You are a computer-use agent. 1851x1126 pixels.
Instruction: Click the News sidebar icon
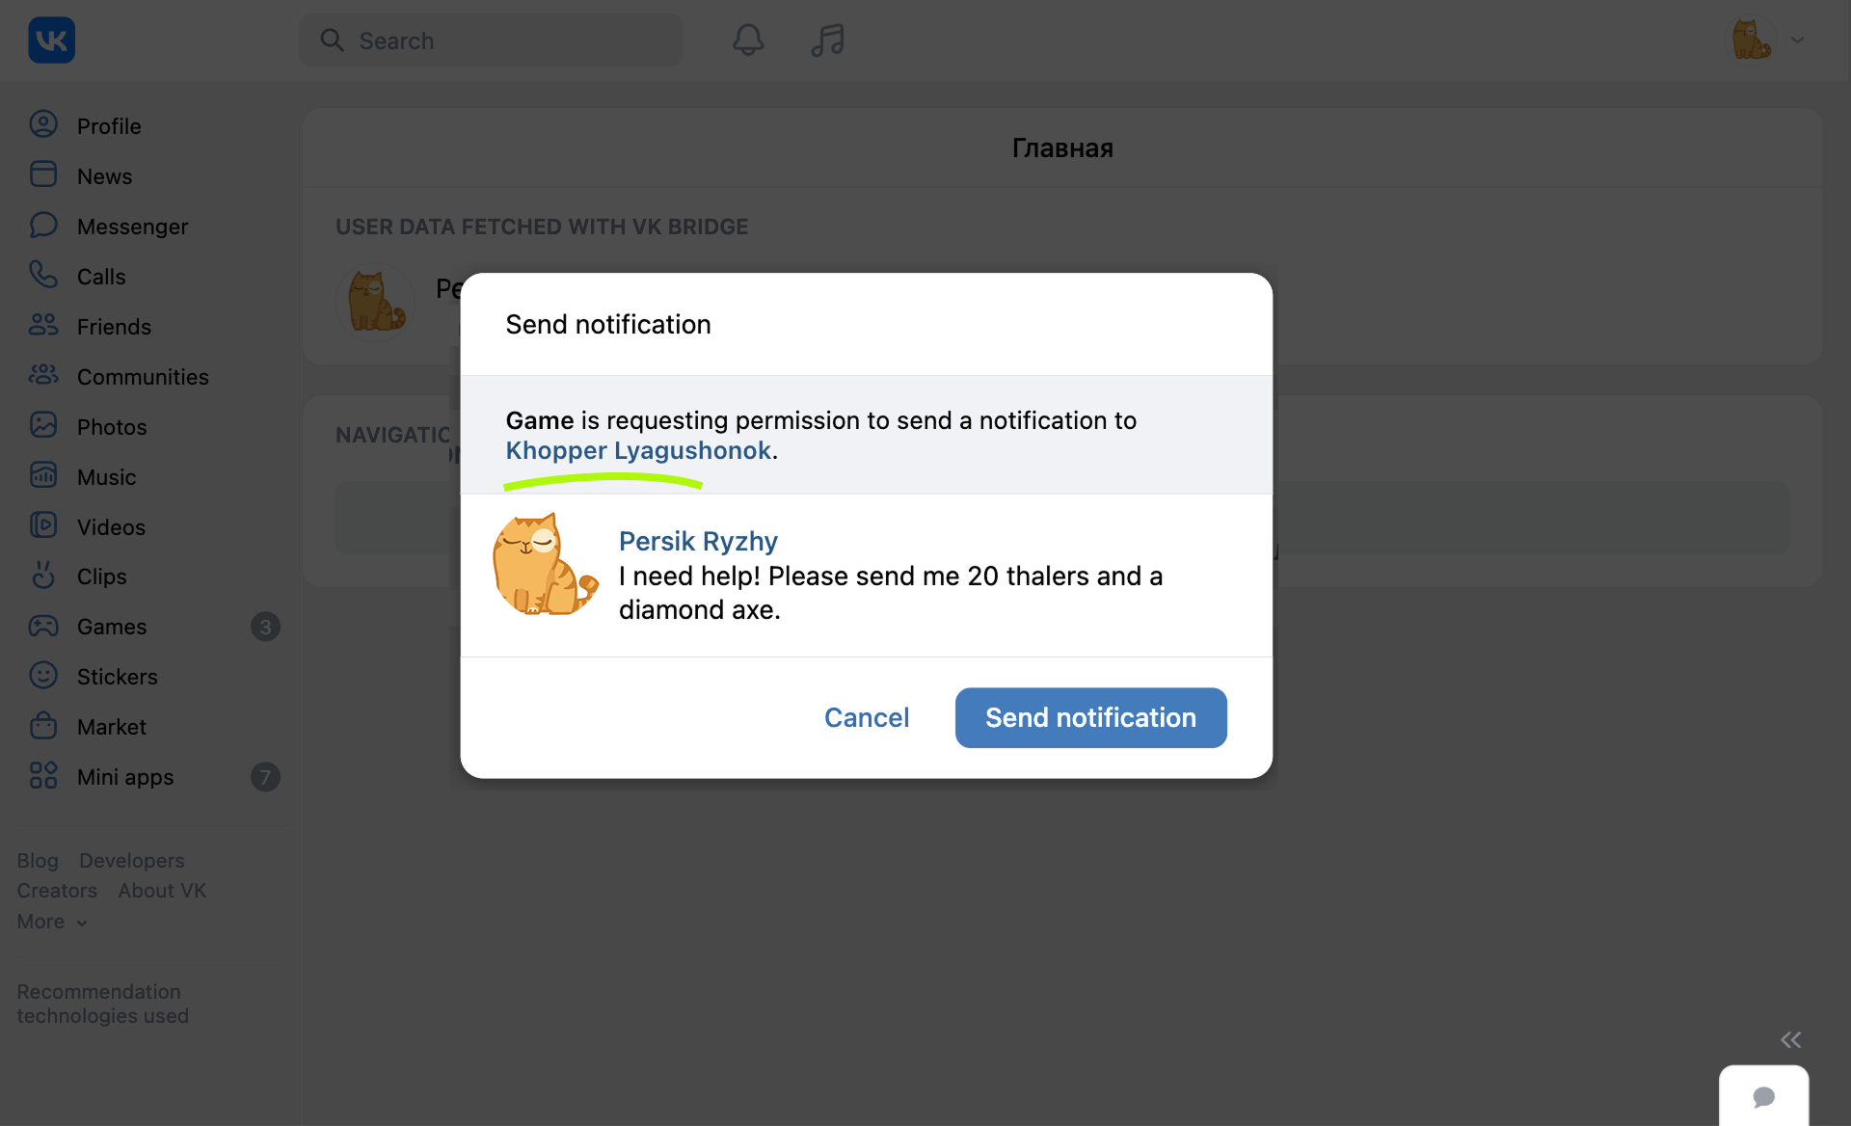pos(43,175)
